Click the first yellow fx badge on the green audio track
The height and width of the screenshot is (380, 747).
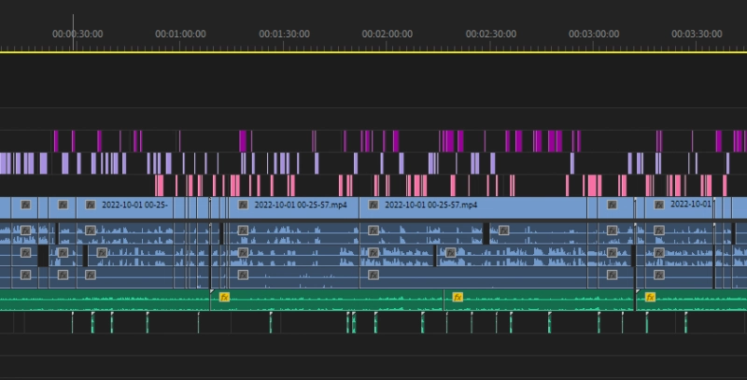click(x=224, y=297)
